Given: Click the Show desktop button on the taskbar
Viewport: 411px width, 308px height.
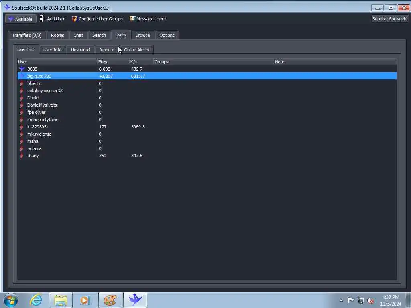Looking at the screenshot, I should [408, 300].
